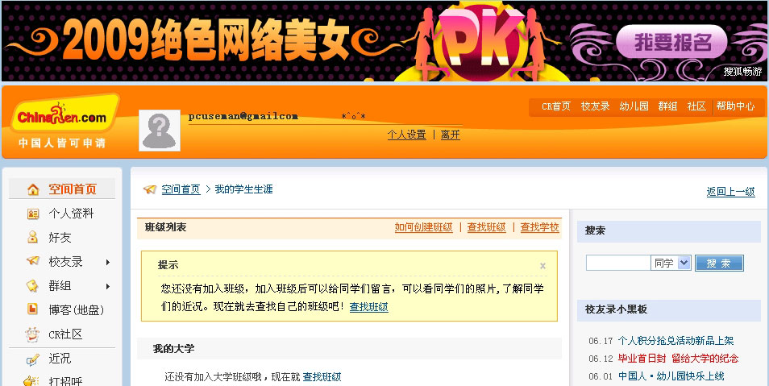Click the 我的大学 section heading
The height and width of the screenshot is (386, 769).
pos(173,349)
